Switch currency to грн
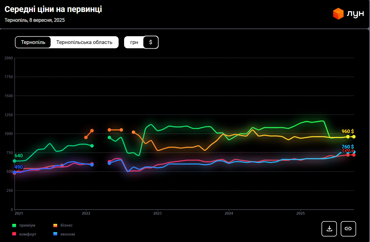Screen dimensions: 370x242 pyautogui.click(x=134, y=42)
